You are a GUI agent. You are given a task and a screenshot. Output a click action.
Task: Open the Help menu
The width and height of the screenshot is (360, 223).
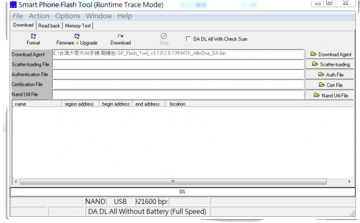click(125, 16)
